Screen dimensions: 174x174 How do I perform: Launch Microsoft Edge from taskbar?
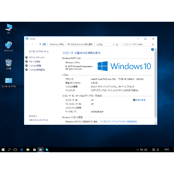pyautogui.click(x=22, y=150)
